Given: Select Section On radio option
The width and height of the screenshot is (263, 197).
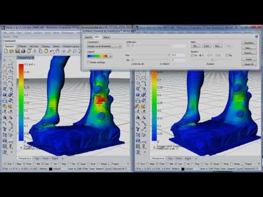Looking at the screenshot, I should [192, 55].
